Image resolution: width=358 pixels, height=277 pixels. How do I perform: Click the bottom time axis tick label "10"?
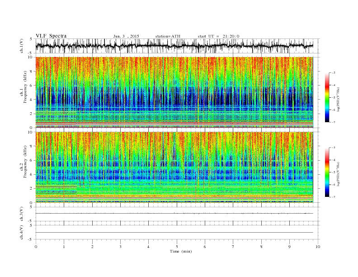click(x=318, y=247)
